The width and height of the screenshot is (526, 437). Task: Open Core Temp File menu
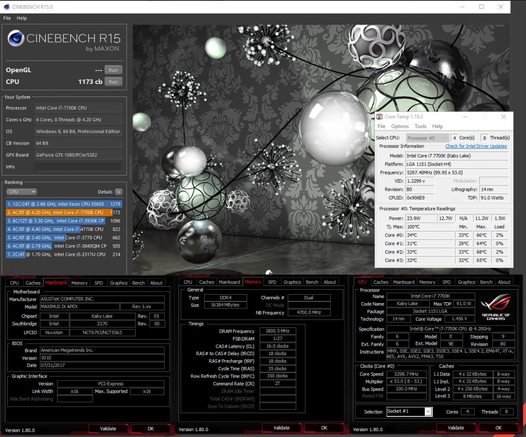pos(381,126)
